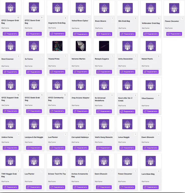Connect the Bile Grab Bag drop

(x=127, y=34)
